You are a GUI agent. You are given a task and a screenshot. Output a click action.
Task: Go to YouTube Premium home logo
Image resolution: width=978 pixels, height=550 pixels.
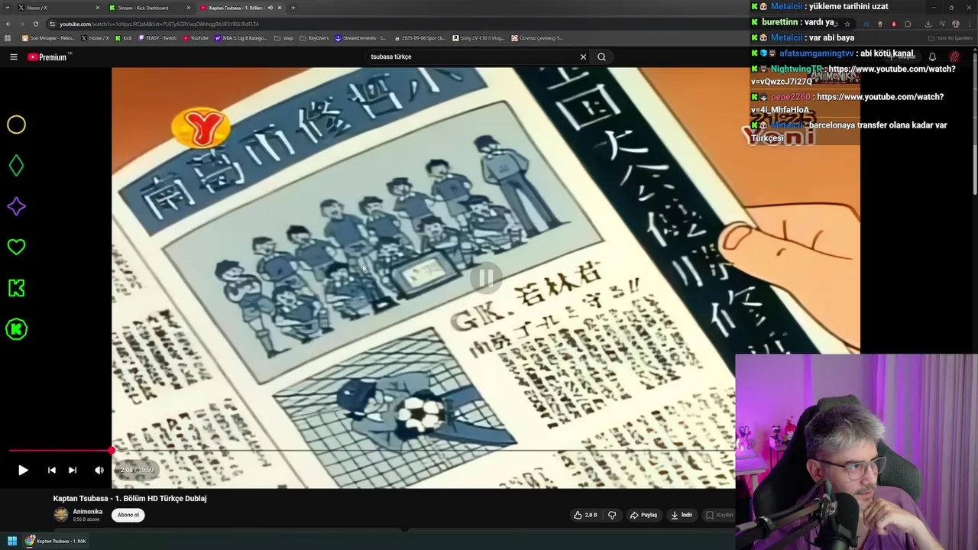click(48, 57)
